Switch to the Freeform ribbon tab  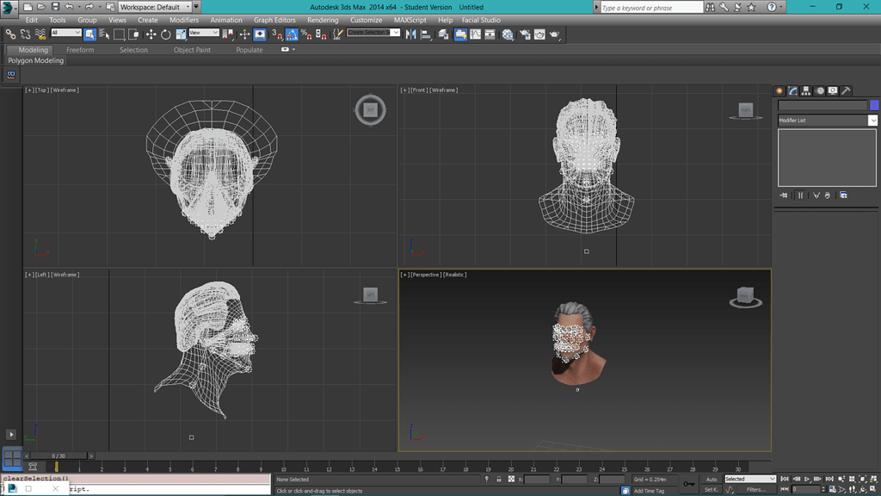click(81, 50)
